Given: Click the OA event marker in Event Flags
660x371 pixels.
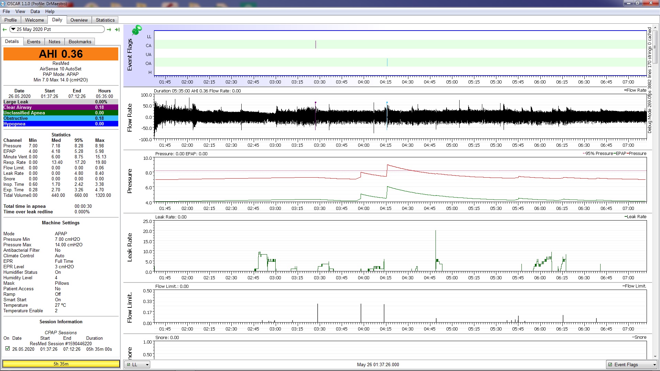Looking at the screenshot, I should click(387, 63).
